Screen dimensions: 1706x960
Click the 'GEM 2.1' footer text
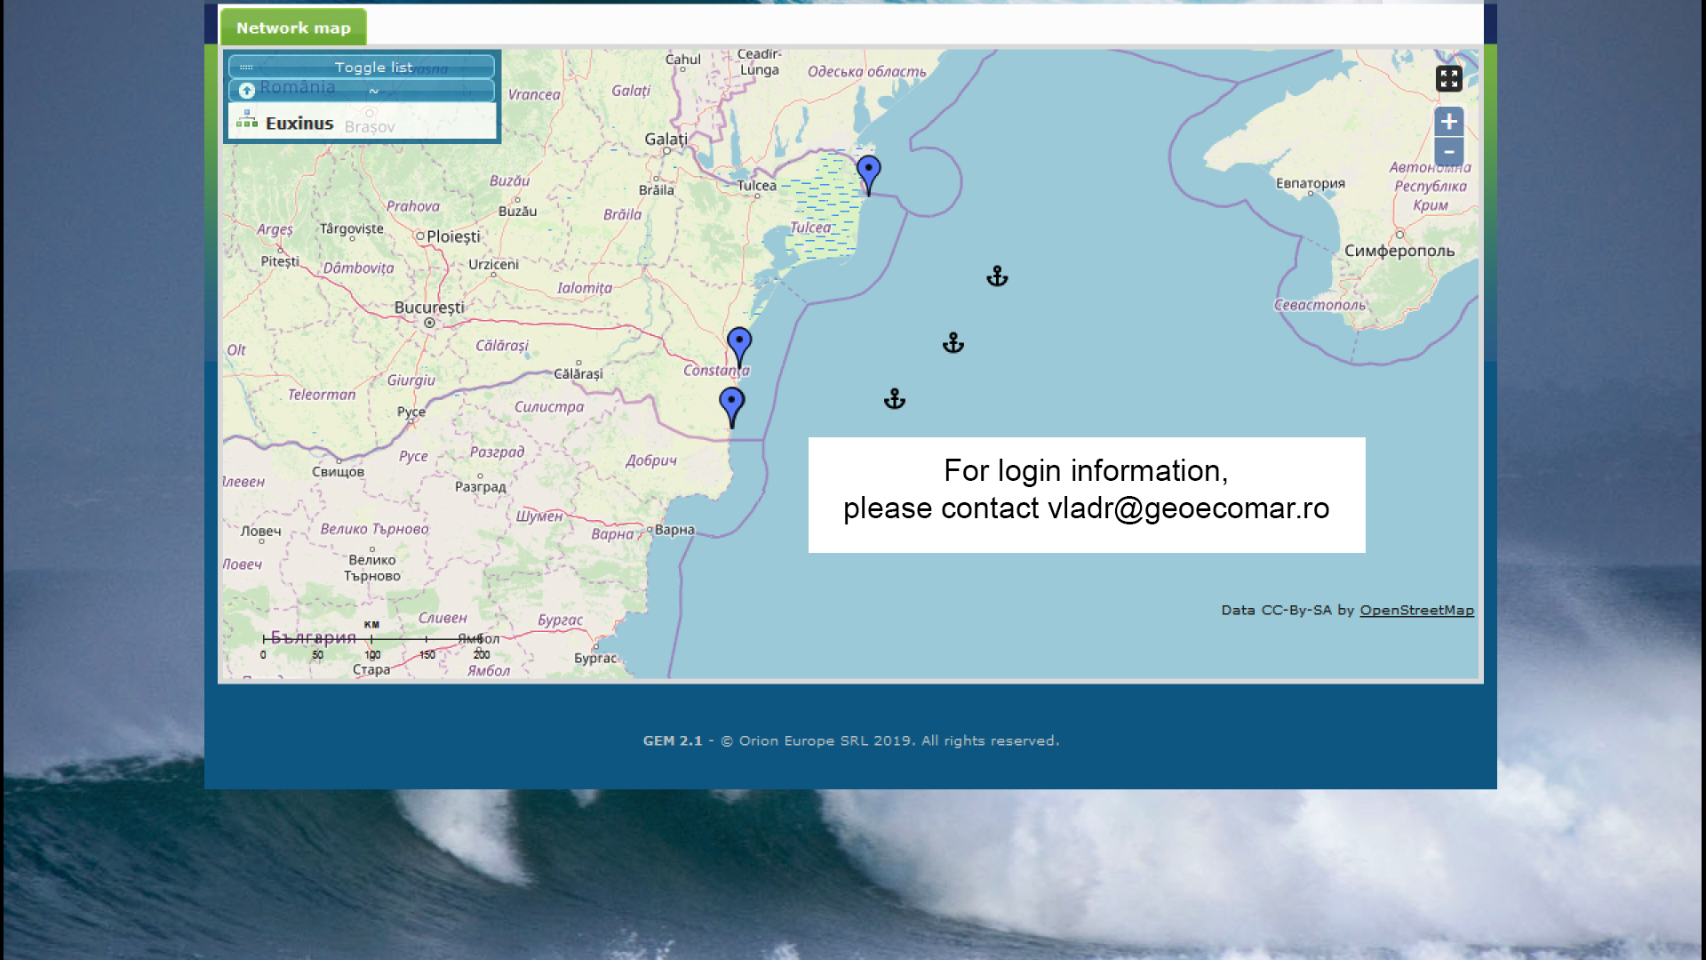(673, 740)
